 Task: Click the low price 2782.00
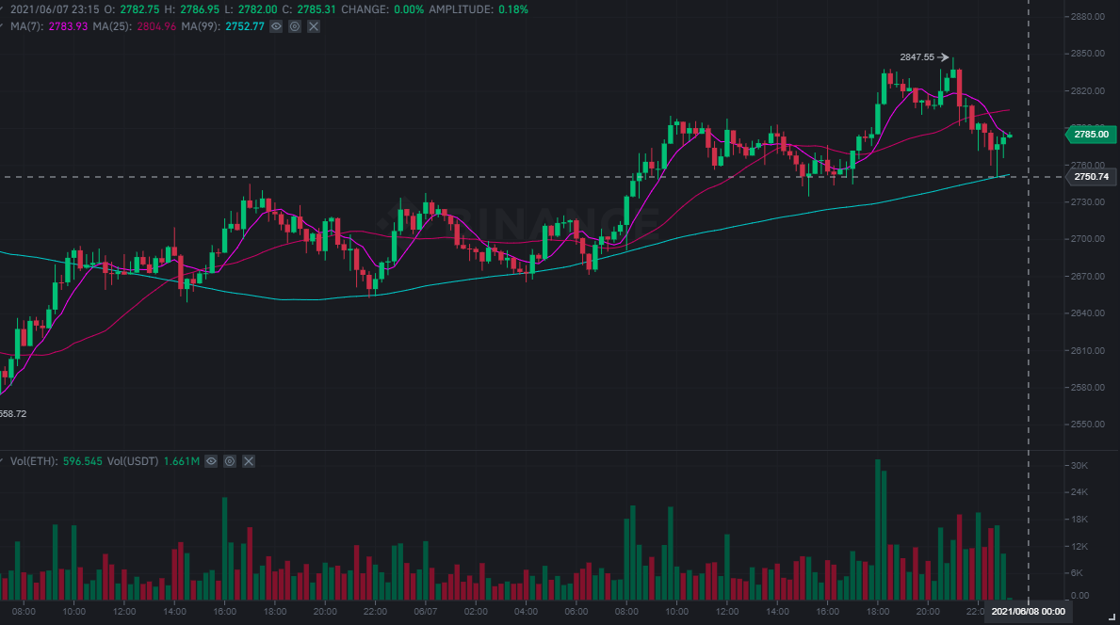pos(258,10)
